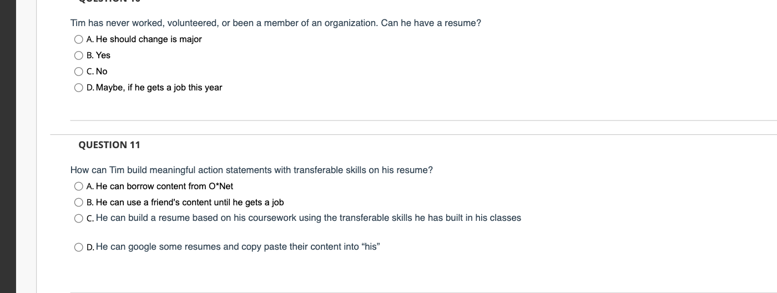Click the 'B. Yes' answer label
777x293 pixels.
pyautogui.click(x=99, y=55)
